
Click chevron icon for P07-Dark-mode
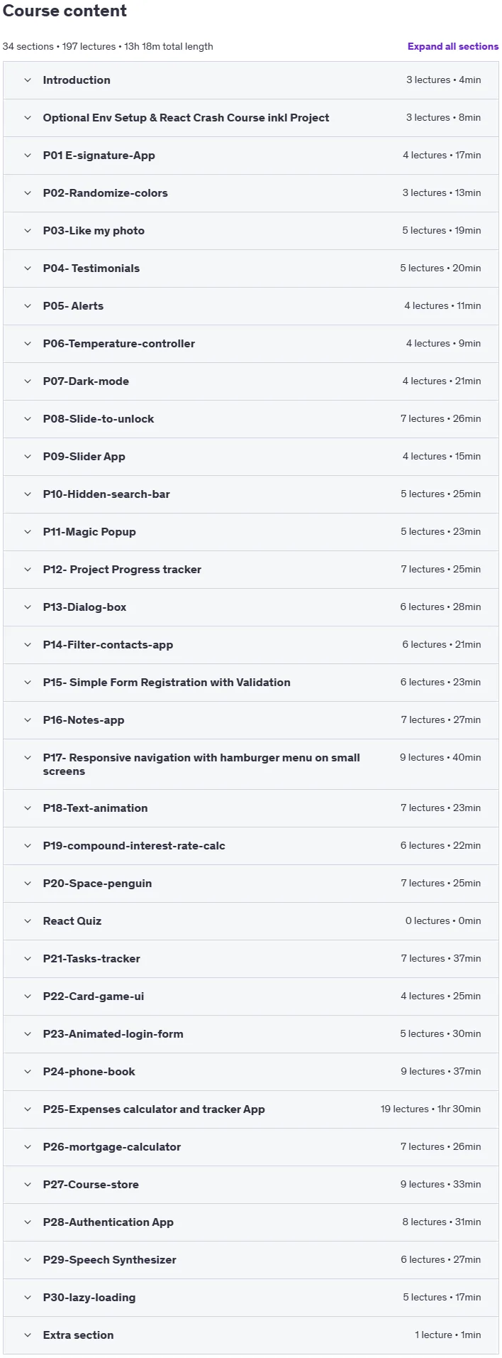(28, 381)
